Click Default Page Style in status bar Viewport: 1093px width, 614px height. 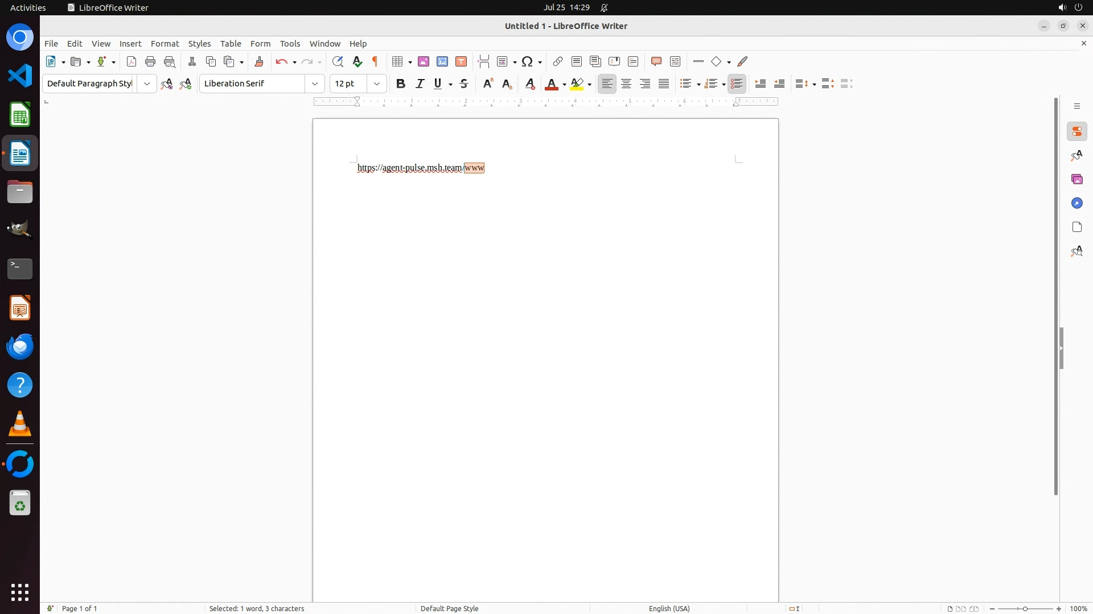(449, 608)
